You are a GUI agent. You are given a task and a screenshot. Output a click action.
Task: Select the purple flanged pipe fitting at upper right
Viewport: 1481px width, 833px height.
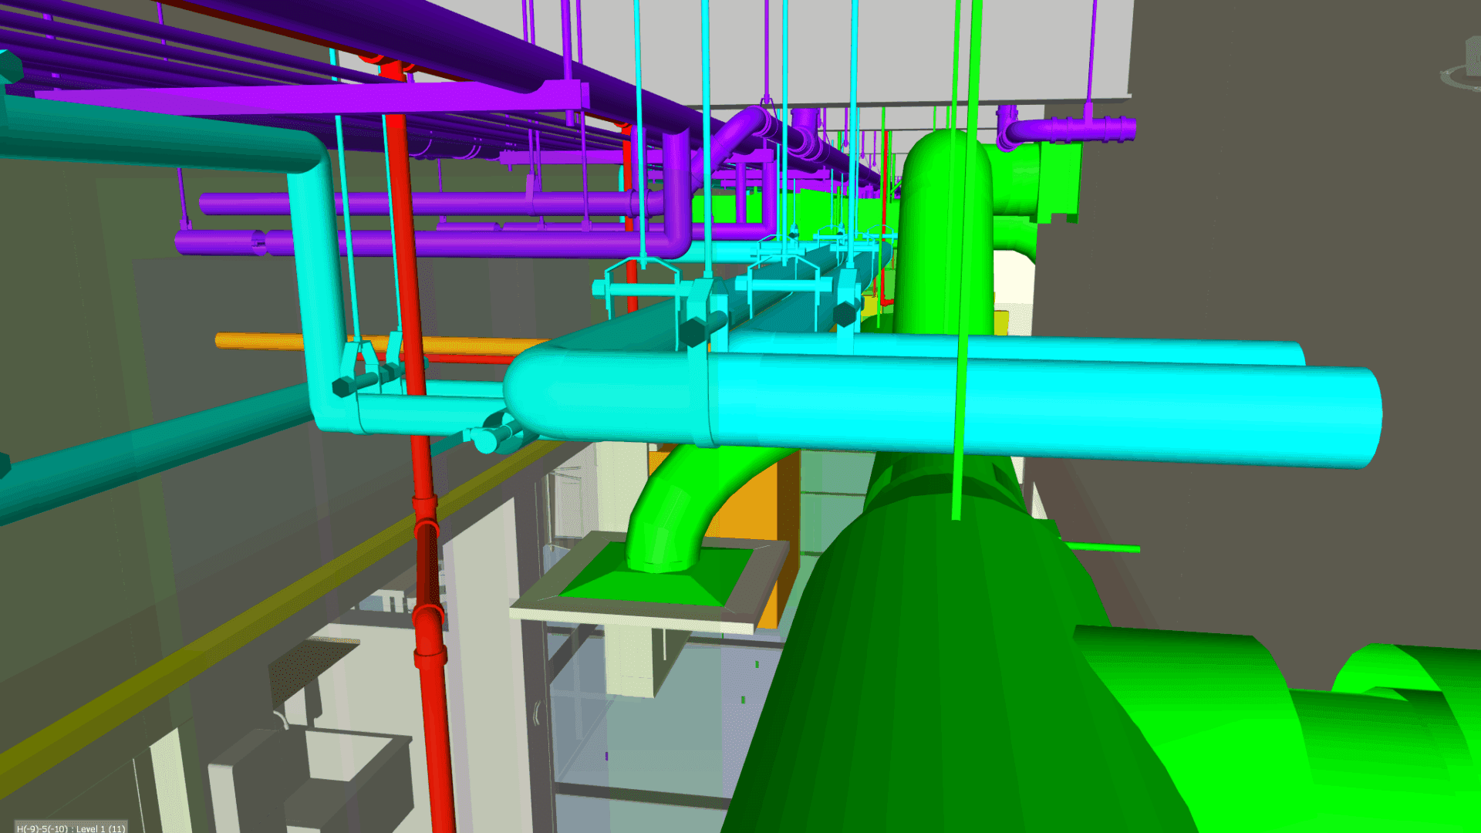(1080, 130)
